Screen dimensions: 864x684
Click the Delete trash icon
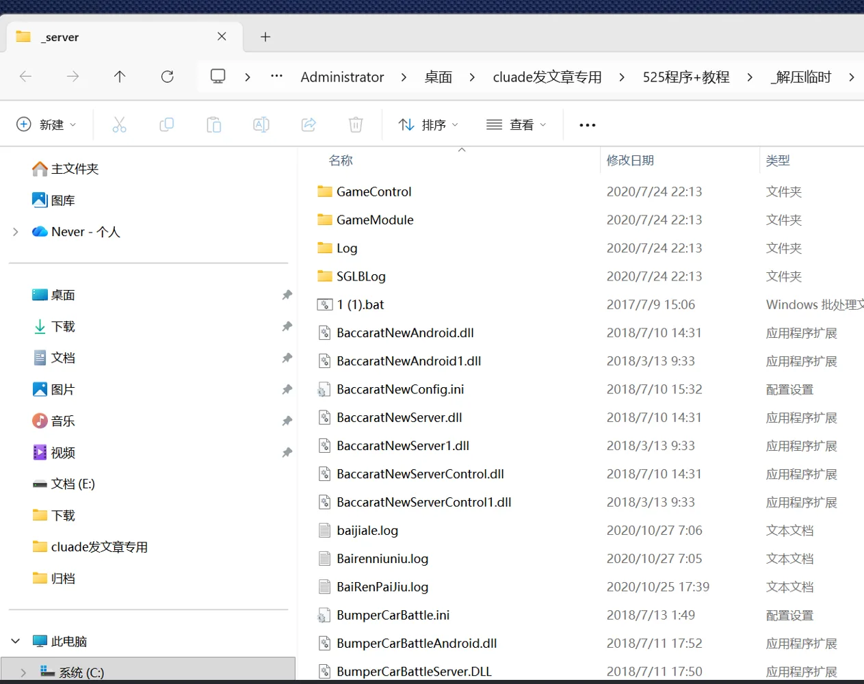pyautogui.click(x=356, y=124)
